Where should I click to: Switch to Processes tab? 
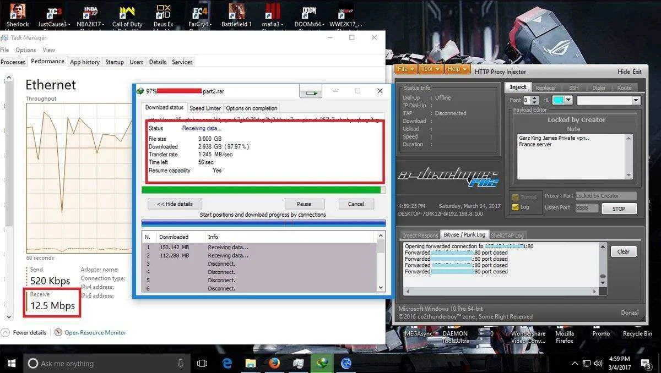tap(13, 62)
